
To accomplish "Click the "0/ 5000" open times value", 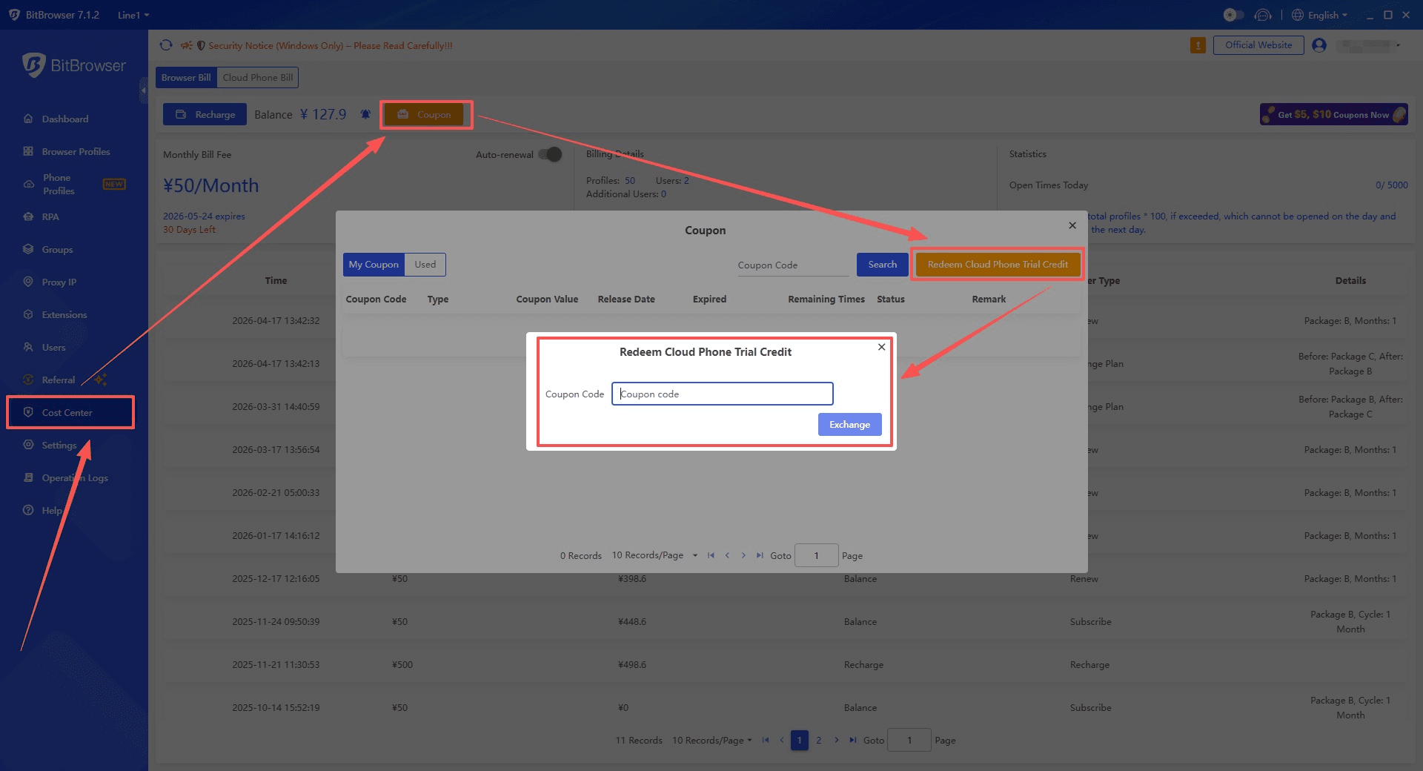I will [x=1392, y=185].
